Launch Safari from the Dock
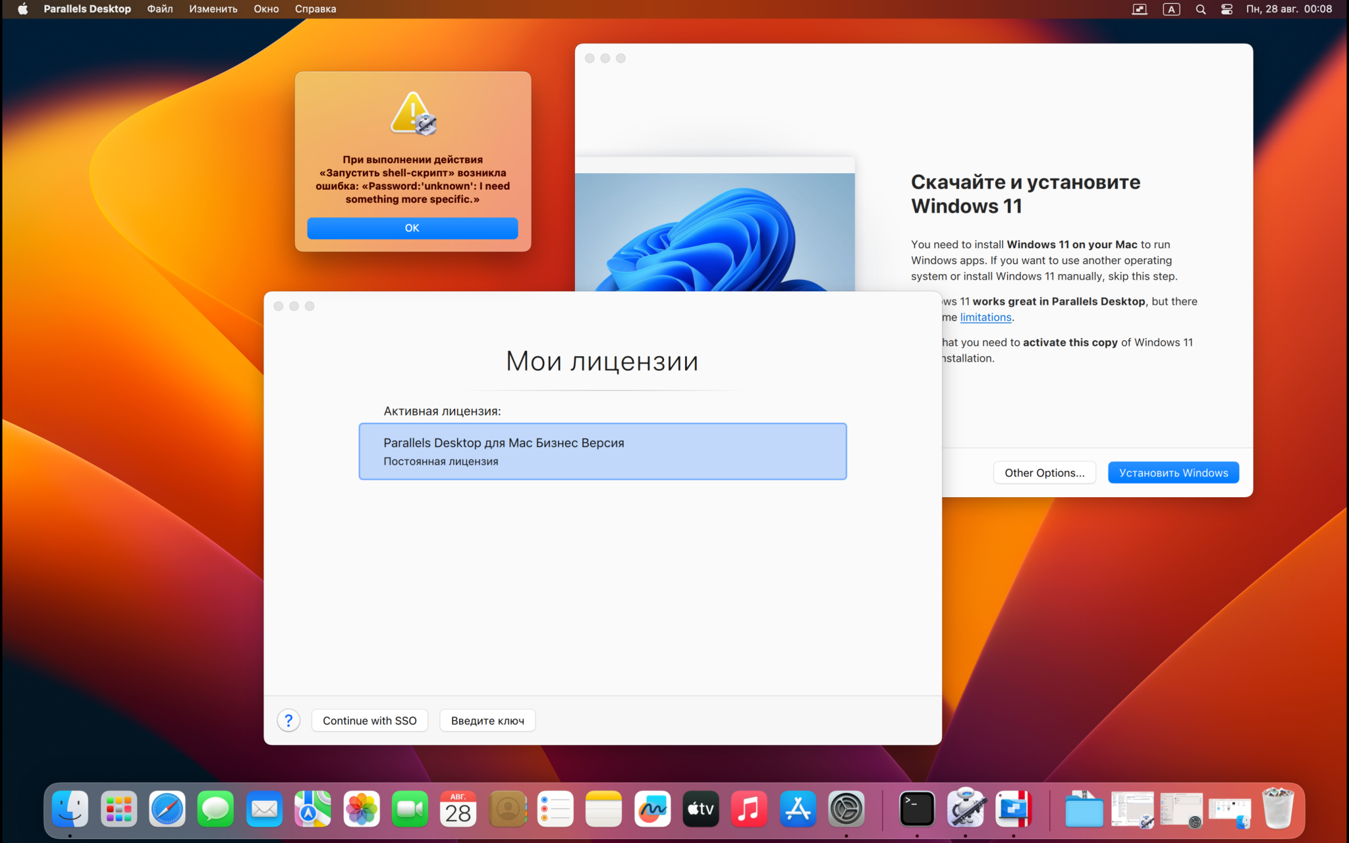The height and width of the screenshot is (843, 1349). point(167,809)
